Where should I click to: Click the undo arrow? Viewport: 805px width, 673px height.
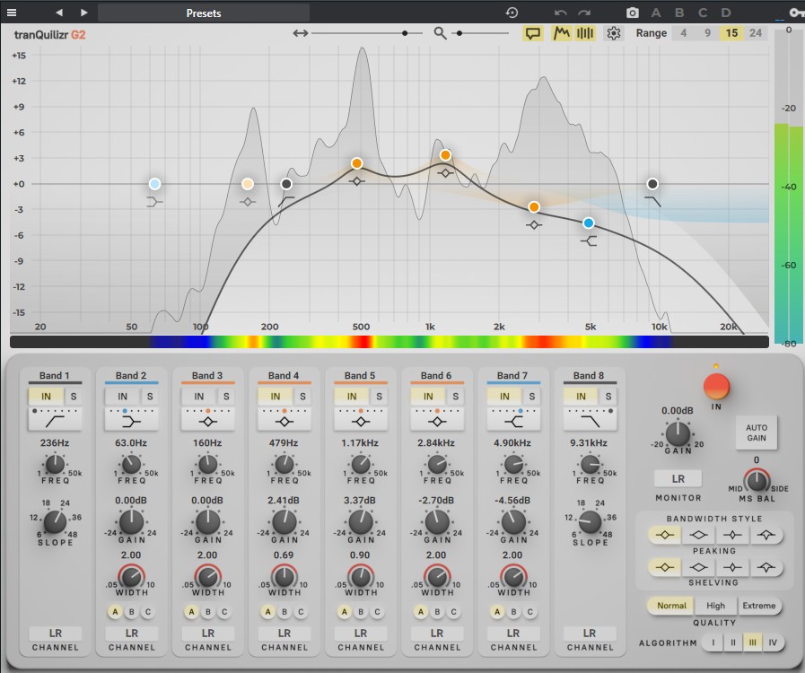561,13
